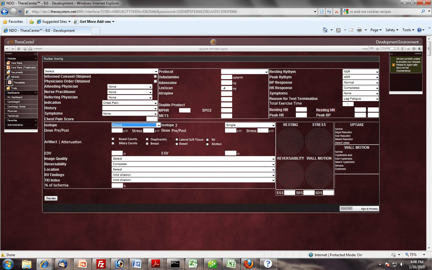The width and height of the screenshot is (432, 270).
Task: Select Lateral Soft Tissue radio button
Action: (177, 139)
